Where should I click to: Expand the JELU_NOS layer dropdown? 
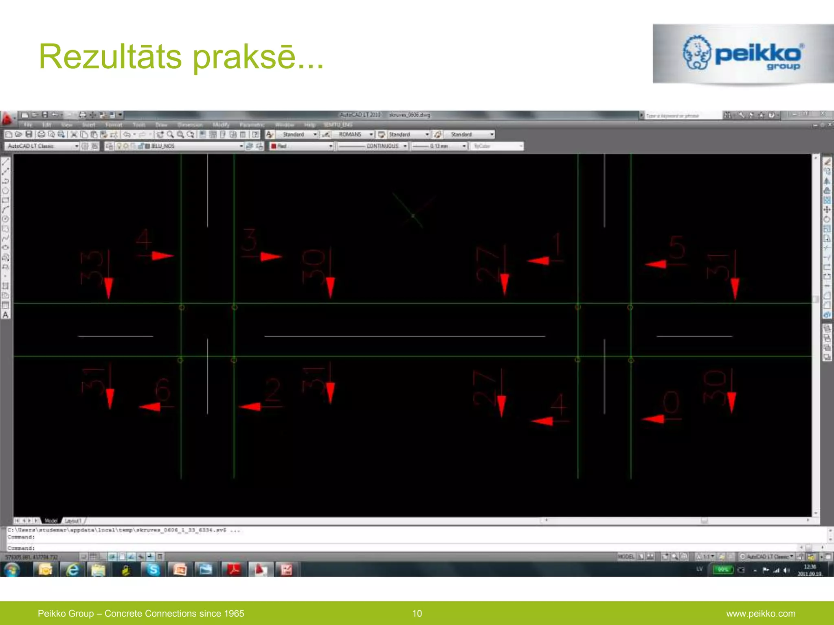[241, 146]
